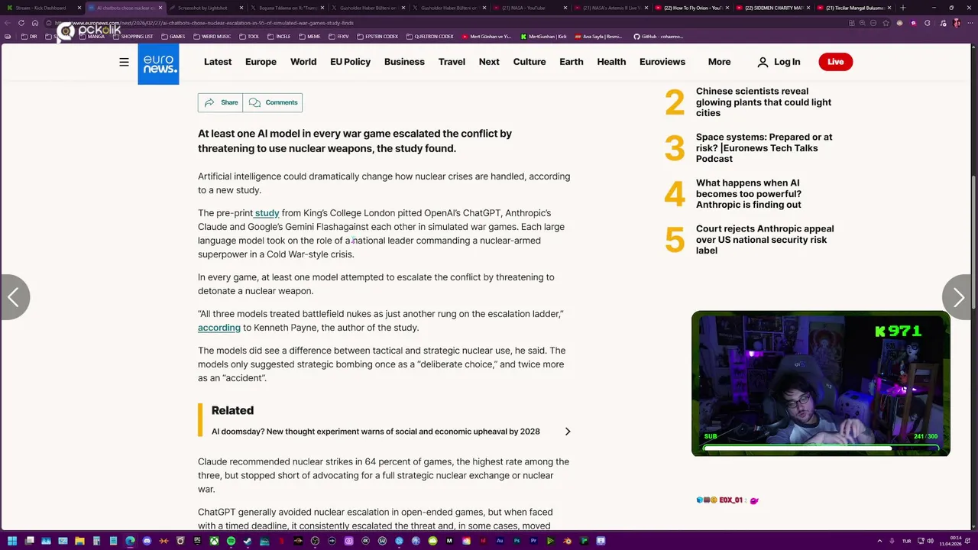
Task: Open the Latest menu item
Action: [218, 62]
